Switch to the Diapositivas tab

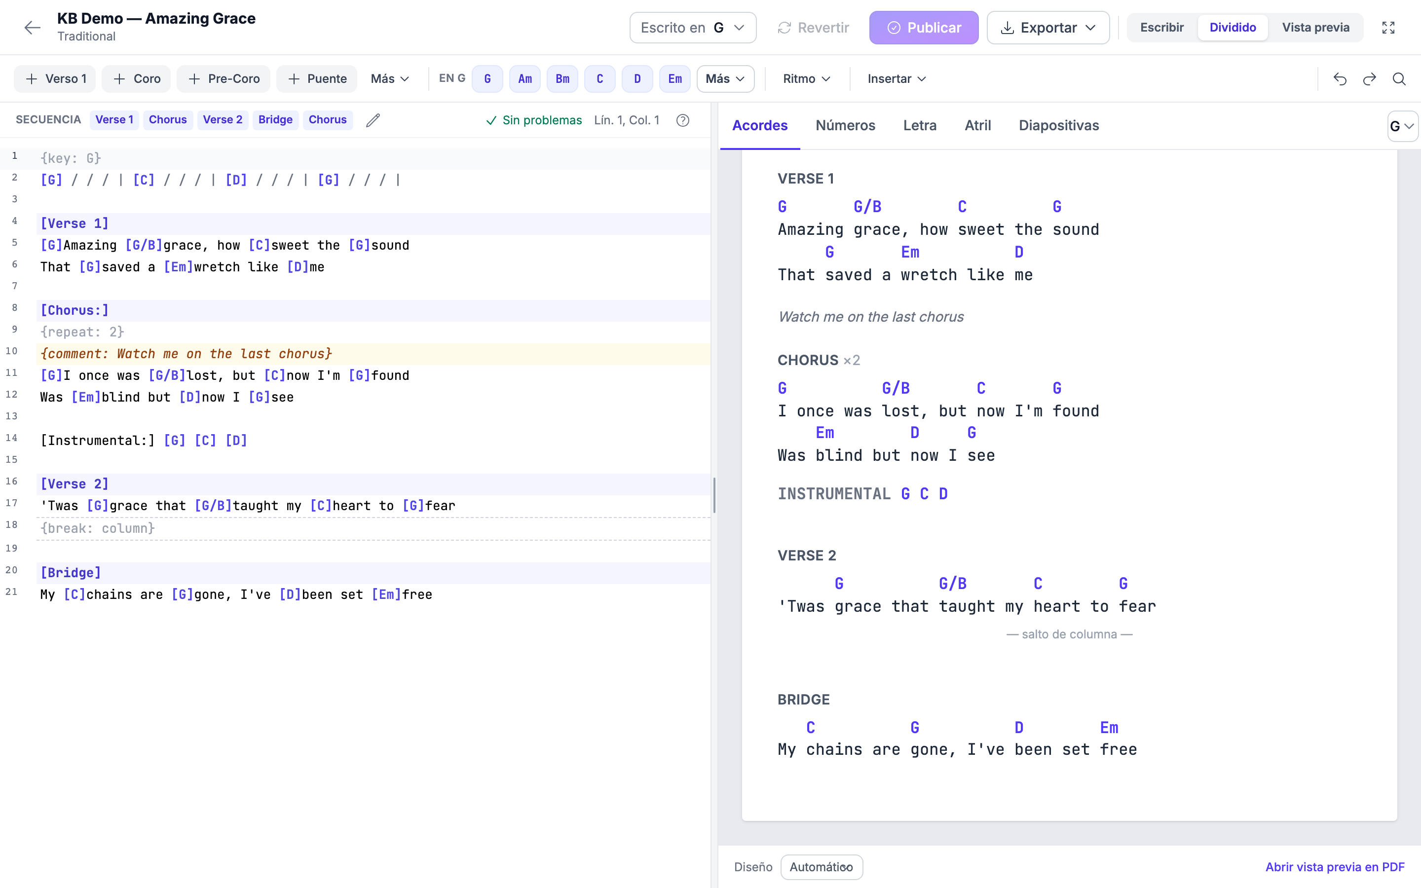pos(1059,126)
